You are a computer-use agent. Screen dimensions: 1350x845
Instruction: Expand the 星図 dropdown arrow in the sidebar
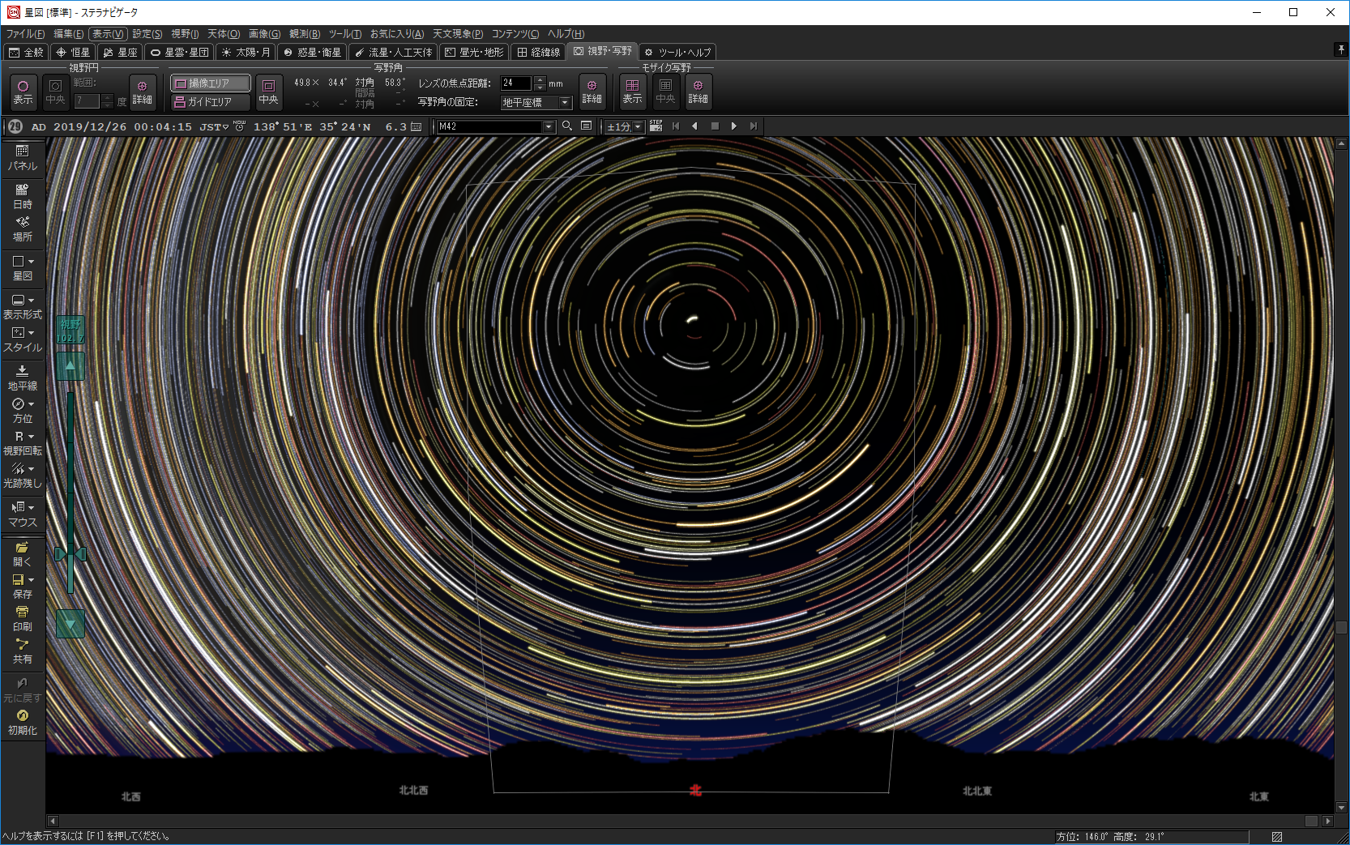pos(31,262)
